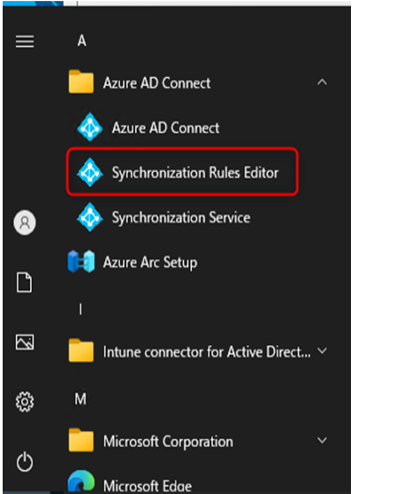Screen dimensions: 396x494
Task: Expand the Intune connector folder chevron
Action: click(x=322, y=351)
